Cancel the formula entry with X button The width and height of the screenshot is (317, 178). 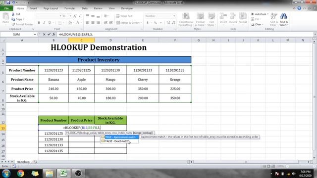(x=44, y=34)
